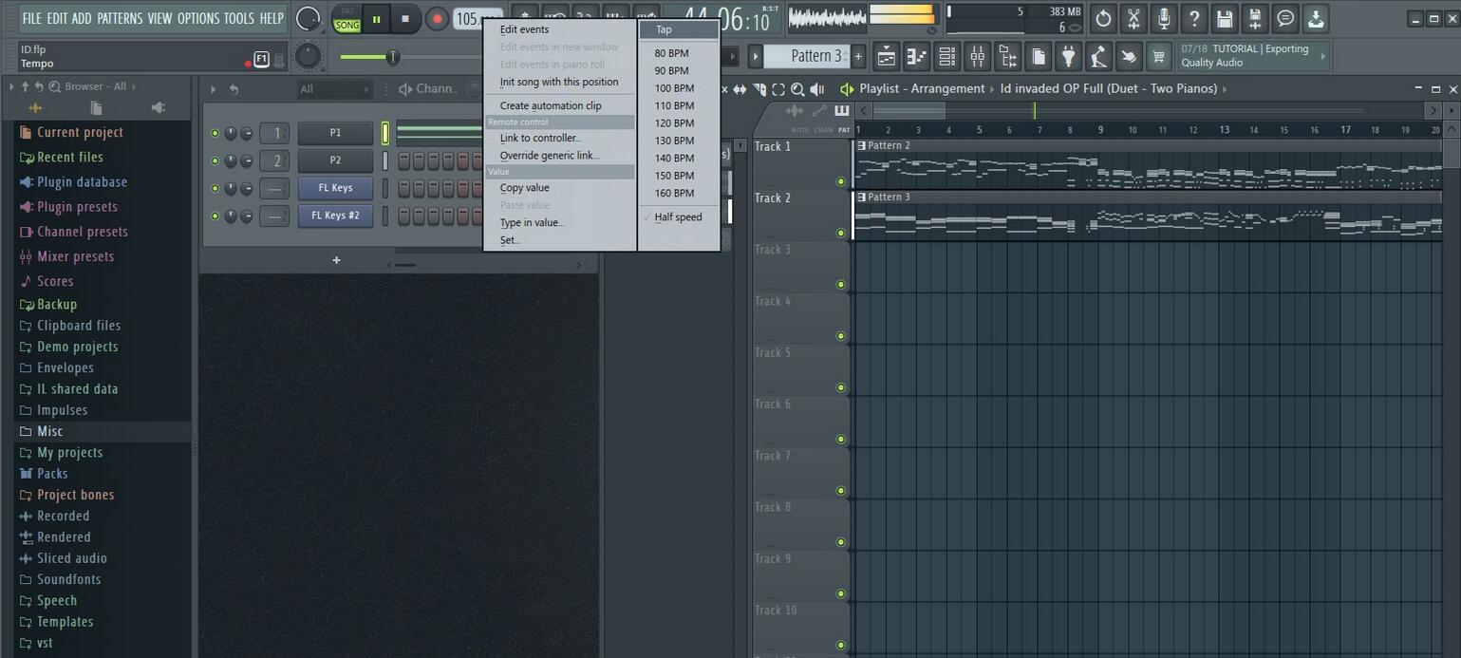The width and height of the screenshot is (1461, 658).
Task: Open the OPTIONS menu
Action: 198,18
